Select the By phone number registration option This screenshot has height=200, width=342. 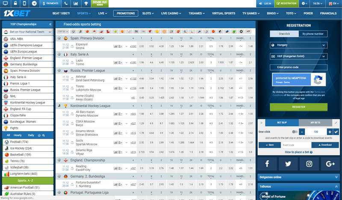pos(313,34)
